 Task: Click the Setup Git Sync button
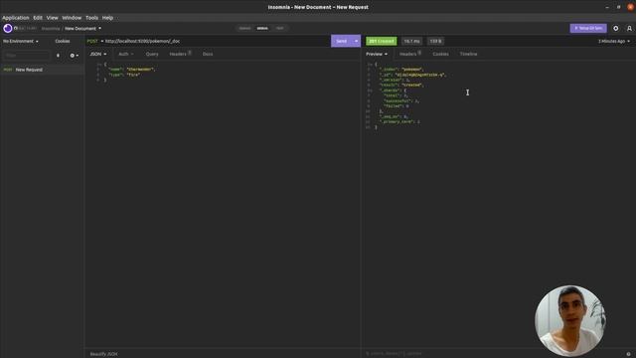[588, 28]
